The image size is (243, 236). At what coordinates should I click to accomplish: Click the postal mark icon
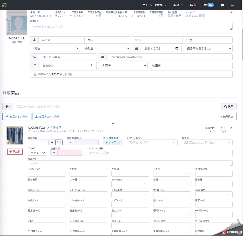35,66
